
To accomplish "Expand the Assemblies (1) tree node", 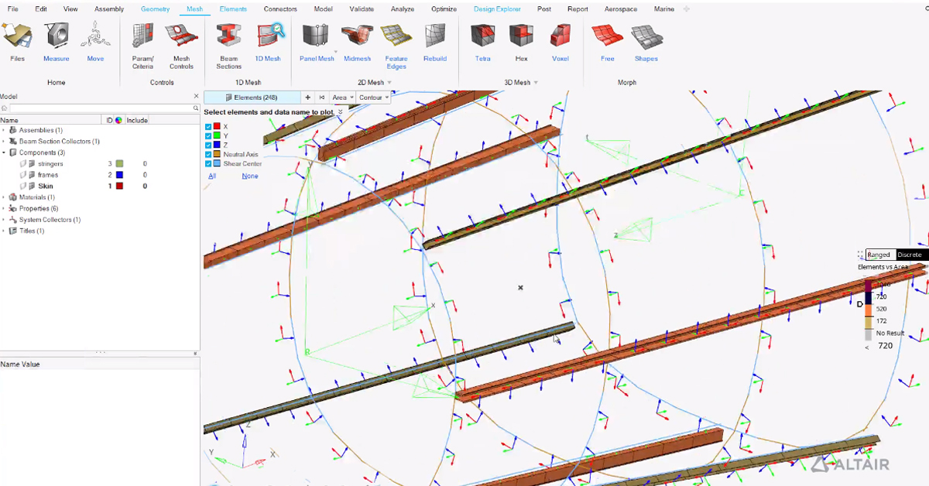I will (4, 130).
